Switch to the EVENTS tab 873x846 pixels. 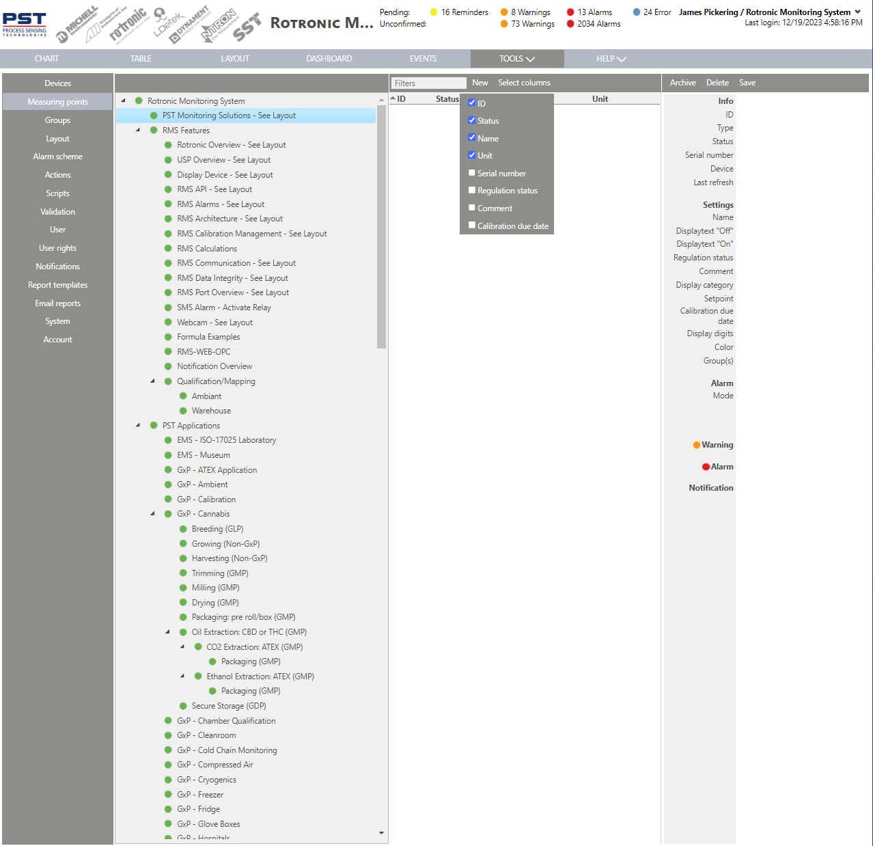coord(423,59)
